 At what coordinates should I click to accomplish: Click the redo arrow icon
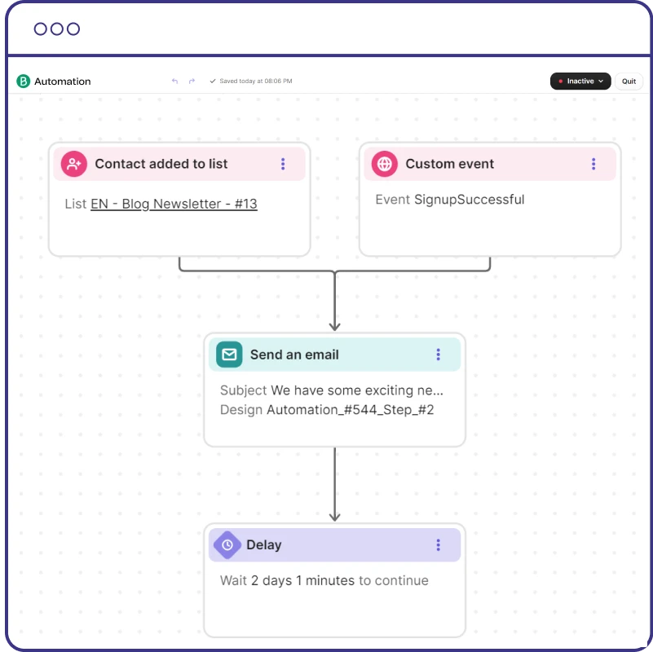point(192,81)
